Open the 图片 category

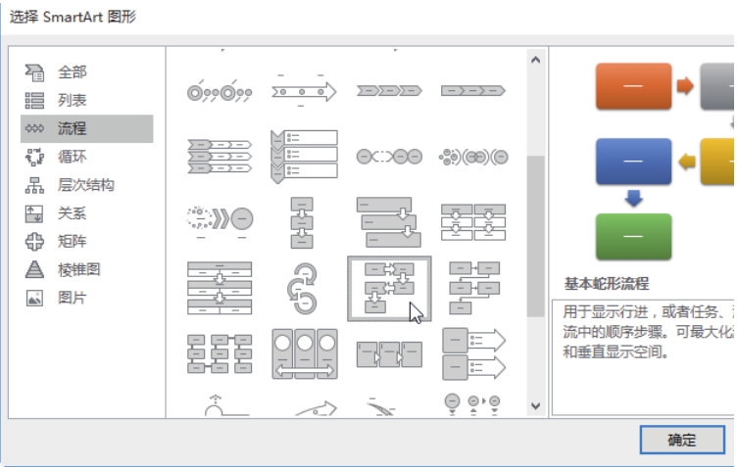[86, 298]
